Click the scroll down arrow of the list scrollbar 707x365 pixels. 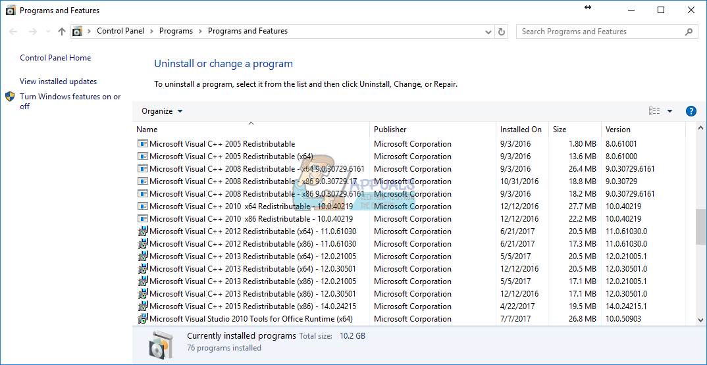click(701, 320)
